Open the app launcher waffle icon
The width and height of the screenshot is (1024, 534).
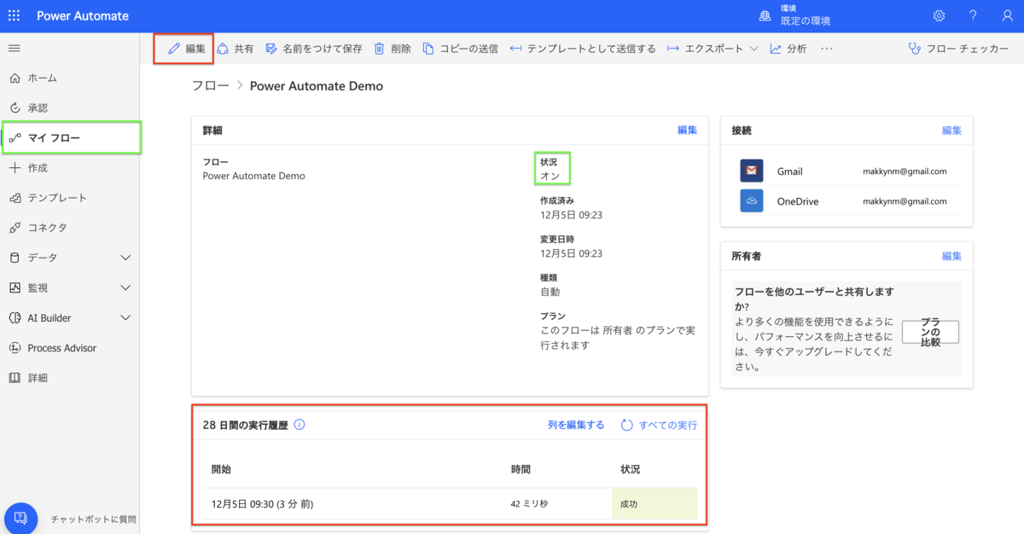click(14, 16)
